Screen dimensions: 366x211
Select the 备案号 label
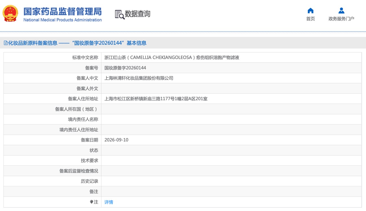[x=92, y=68]
